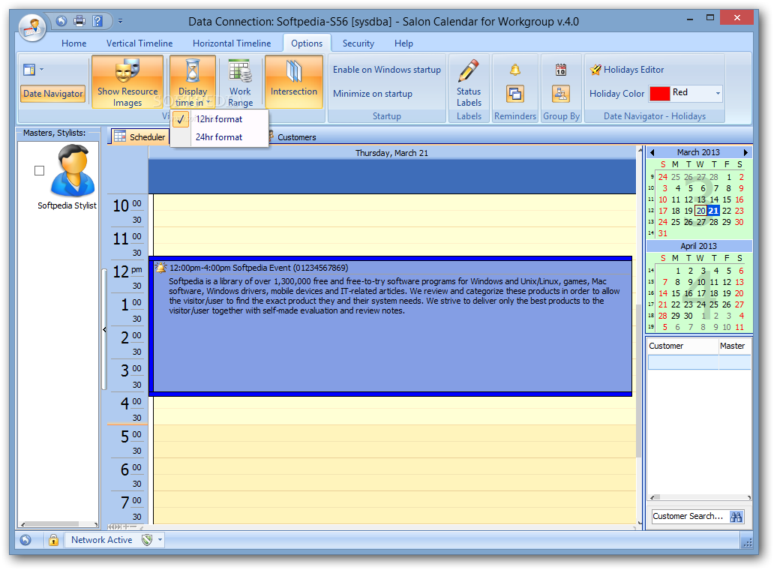774x570 pixels.
Task: Click the red Holiday Color swatch
Action: coord(659,93)
